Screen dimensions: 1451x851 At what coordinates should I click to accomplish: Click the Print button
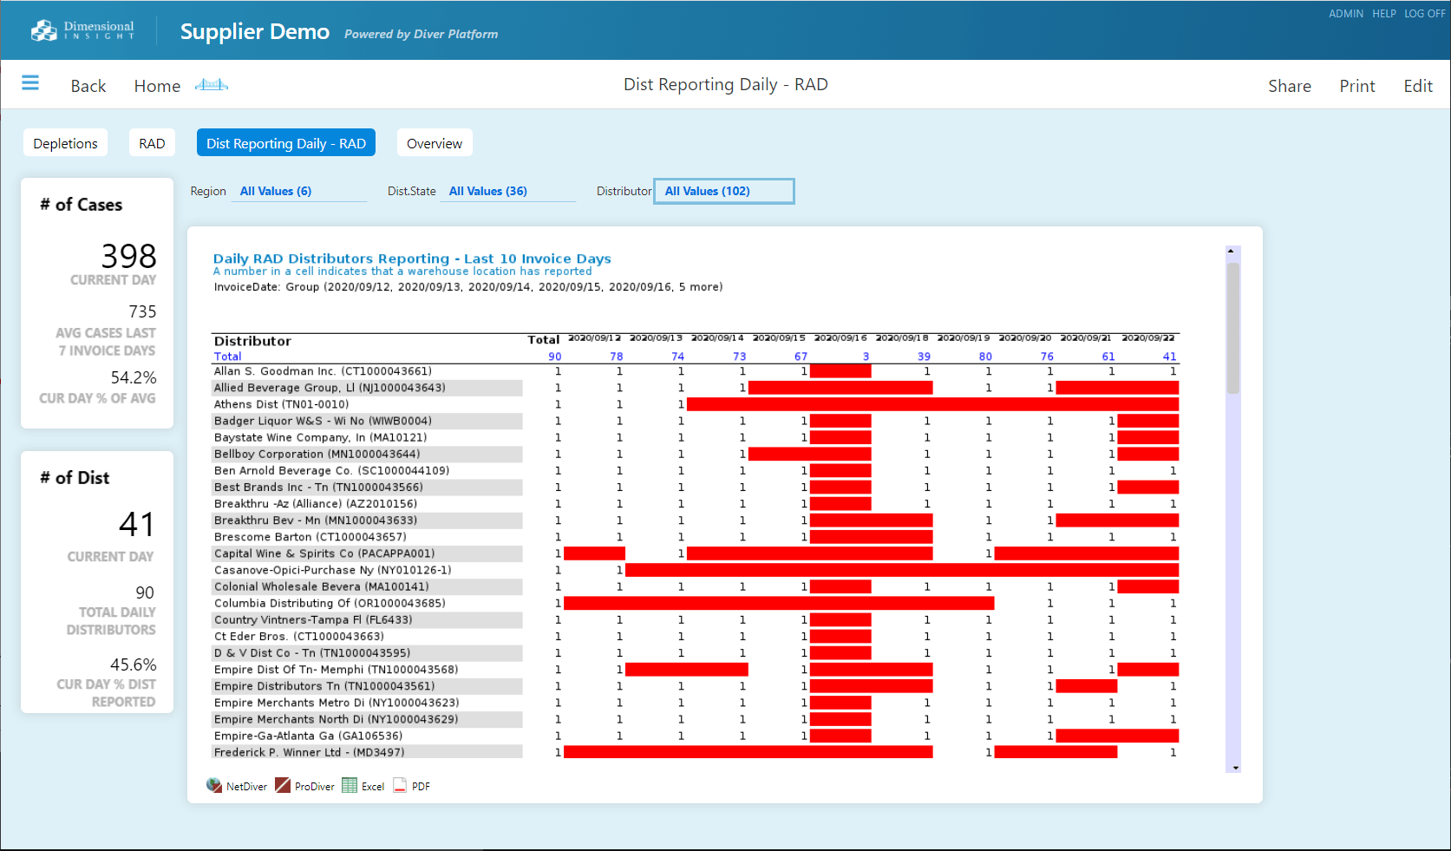tap(1357, 86)
